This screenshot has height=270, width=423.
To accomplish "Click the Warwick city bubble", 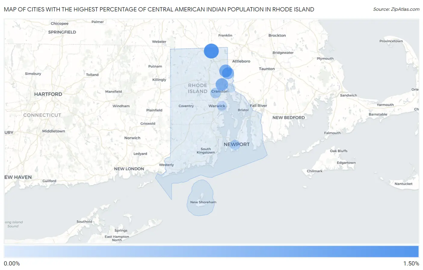I will (x=222, y=106).
